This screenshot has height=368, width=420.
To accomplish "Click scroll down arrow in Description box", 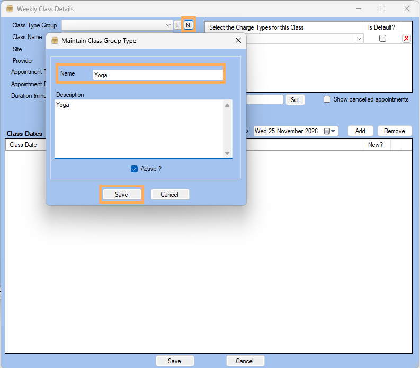I will pos(227,153).
